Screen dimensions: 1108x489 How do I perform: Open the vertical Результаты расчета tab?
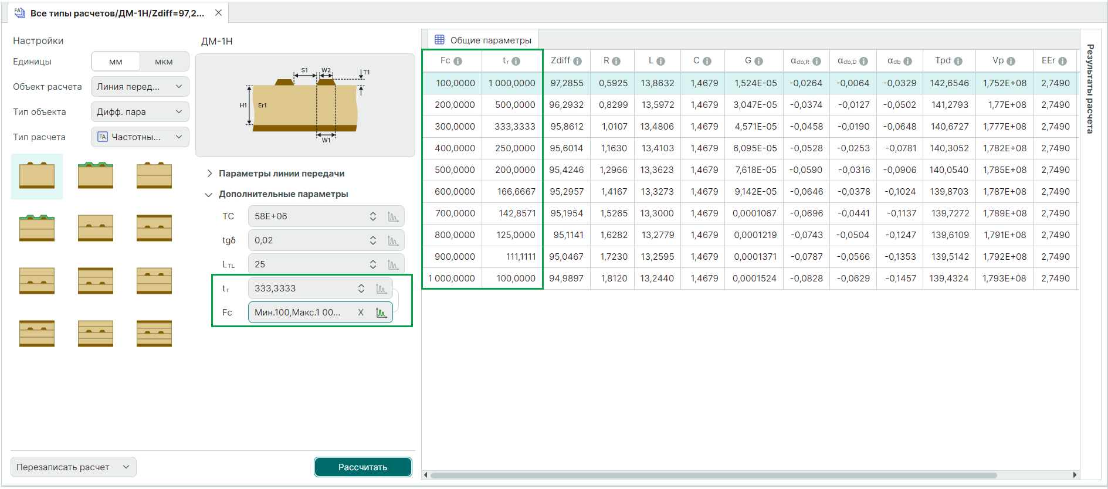pos(1090,88)
